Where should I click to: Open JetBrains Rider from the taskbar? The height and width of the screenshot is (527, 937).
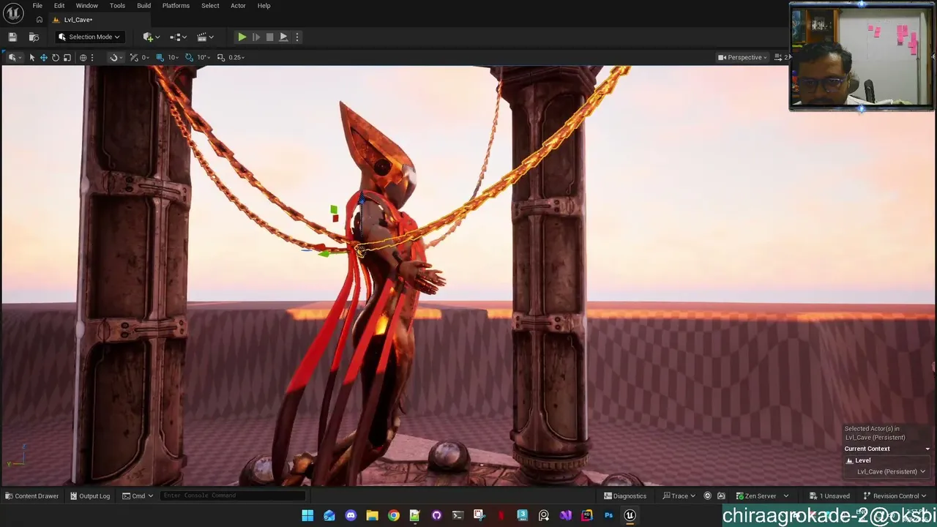pos(586,515)
